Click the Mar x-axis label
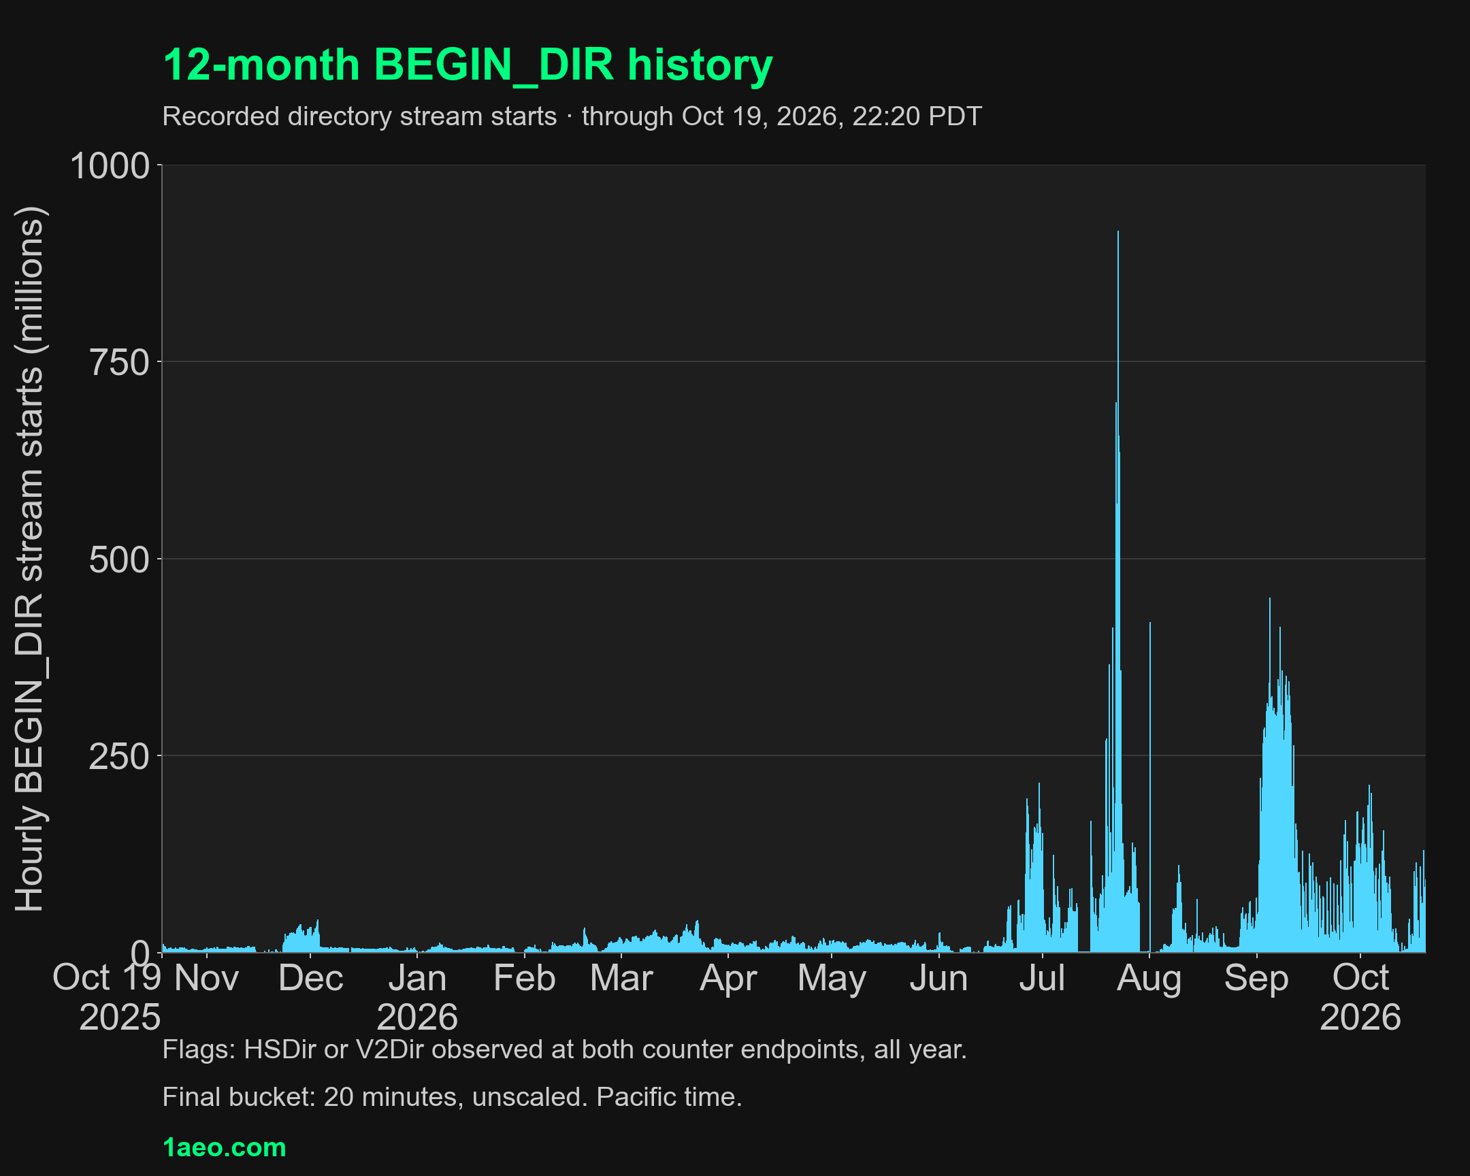Viewport: 1470px width, 1176px height. (621, 978)
